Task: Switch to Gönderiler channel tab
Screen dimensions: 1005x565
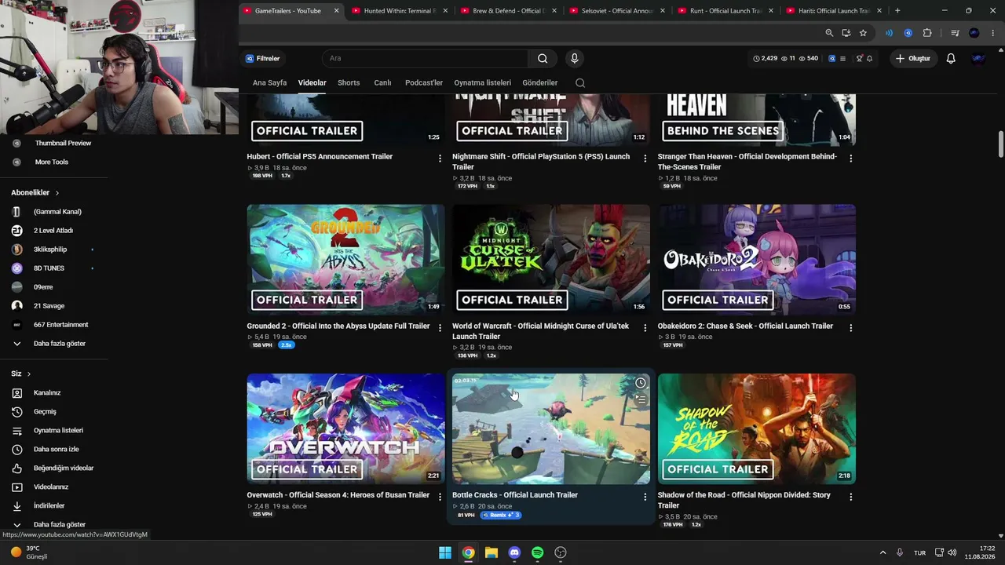Action: click(540, 82)
